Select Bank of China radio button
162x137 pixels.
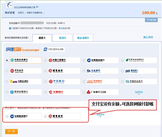(x=7, y=71)
